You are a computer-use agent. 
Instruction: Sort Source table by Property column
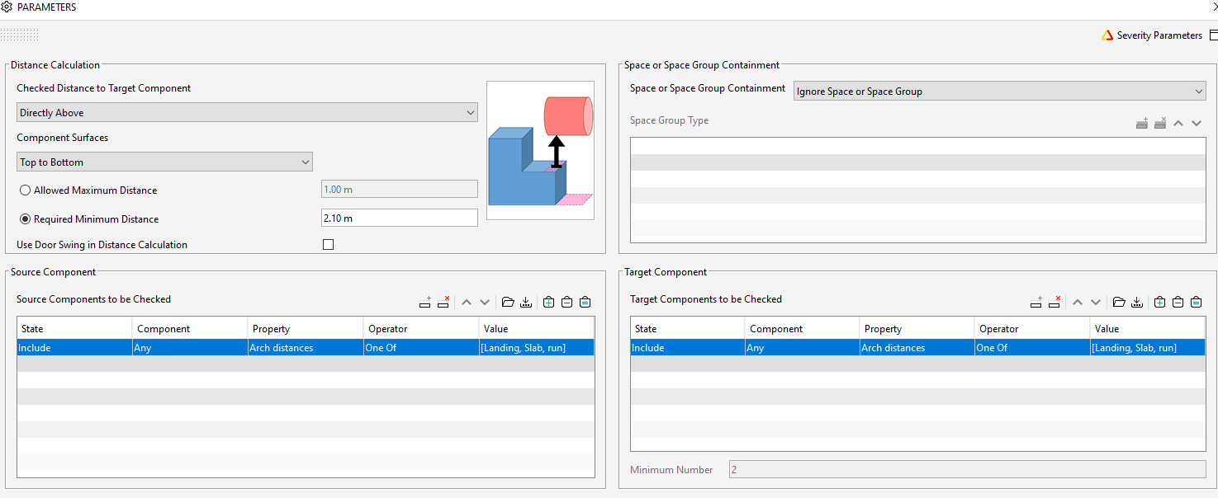tap(306, 328)
